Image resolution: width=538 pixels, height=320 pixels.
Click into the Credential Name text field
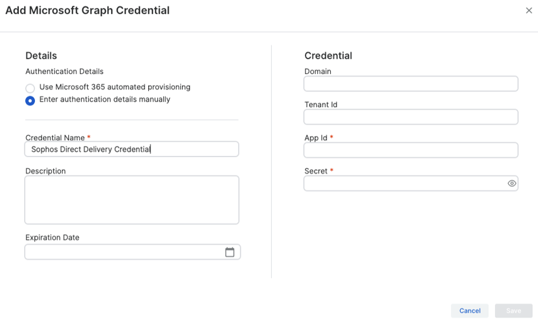132,149
